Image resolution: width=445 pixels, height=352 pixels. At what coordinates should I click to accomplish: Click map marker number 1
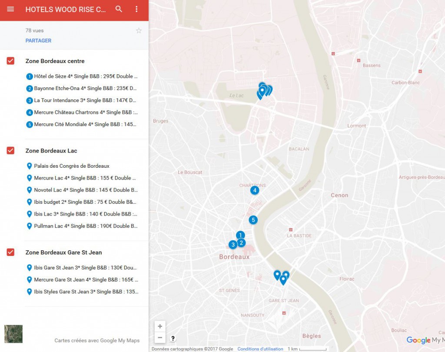240,235
